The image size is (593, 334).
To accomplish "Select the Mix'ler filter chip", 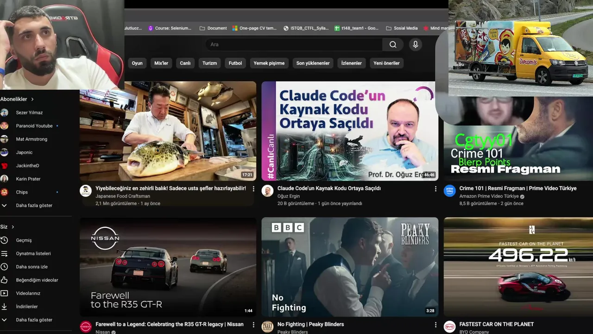I will [161, 63].
